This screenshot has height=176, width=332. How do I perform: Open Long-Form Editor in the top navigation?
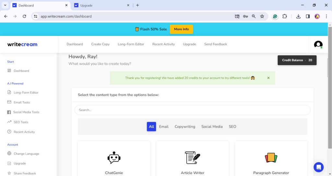[131, 44]
